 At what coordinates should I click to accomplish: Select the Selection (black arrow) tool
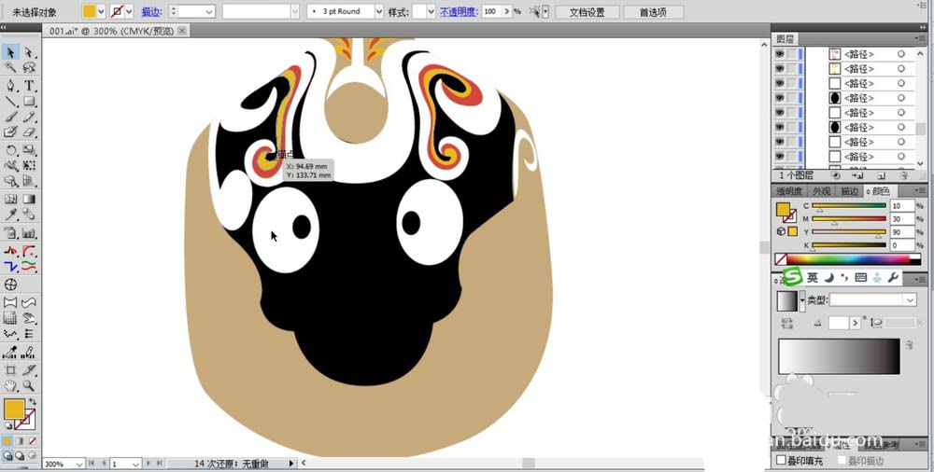coord(10,52)
